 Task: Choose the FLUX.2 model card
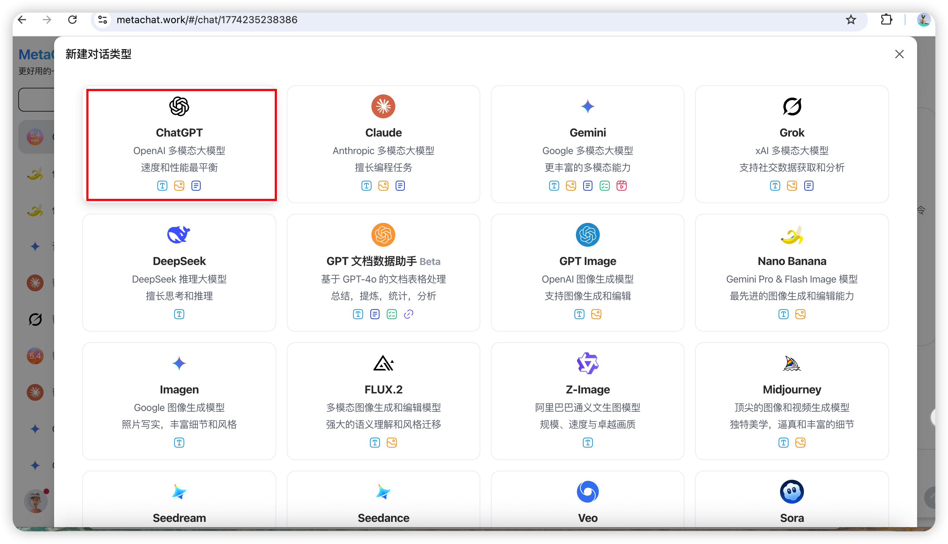click(x=383, y=401)
